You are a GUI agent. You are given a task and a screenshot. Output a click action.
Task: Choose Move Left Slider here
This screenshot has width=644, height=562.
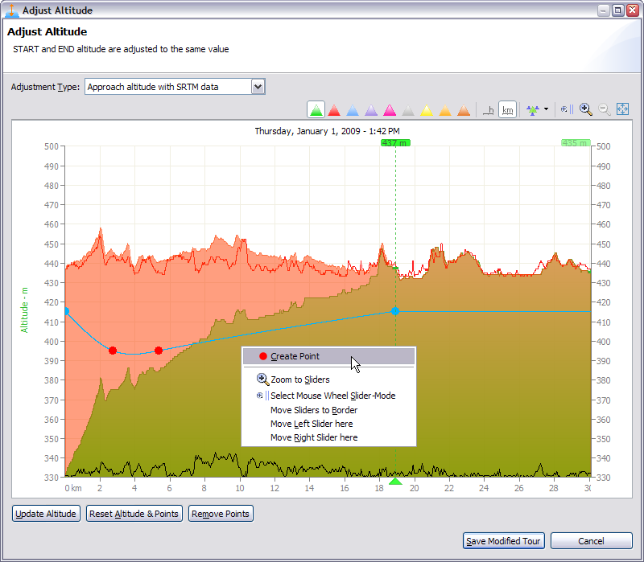[311, 424]
